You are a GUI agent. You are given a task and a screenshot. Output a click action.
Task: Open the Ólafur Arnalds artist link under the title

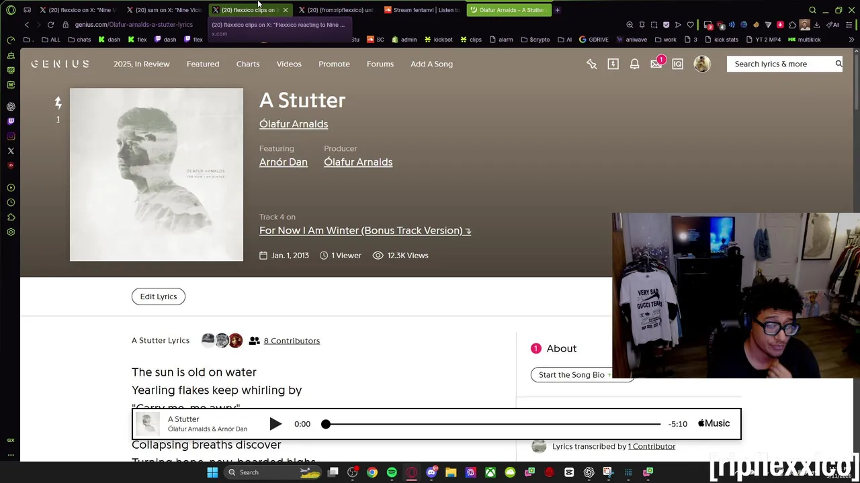click(x=294, y=124)
